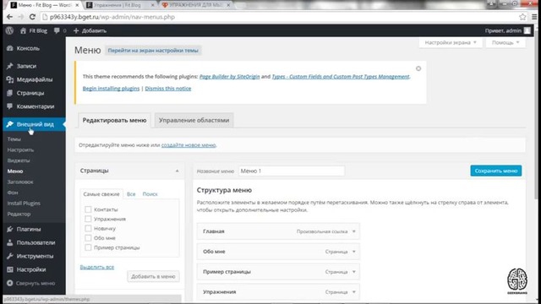Visit site via Fit Blog home icon

point(23,30)
